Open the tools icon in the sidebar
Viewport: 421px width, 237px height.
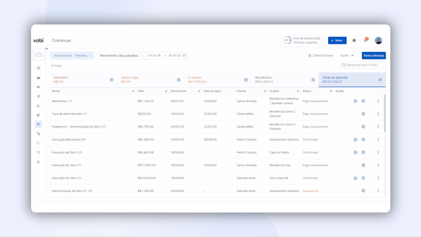coord(38,134)
